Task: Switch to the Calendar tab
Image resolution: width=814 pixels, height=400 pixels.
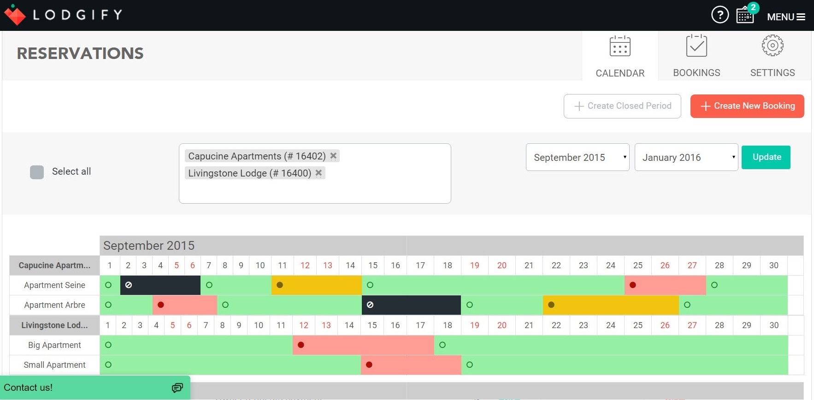Action: coord(620,56)
